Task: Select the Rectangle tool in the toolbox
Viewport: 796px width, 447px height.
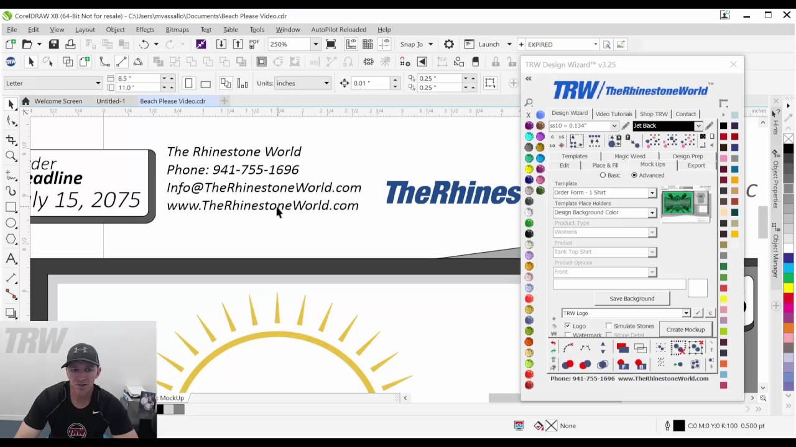Action: (x=11, y=207)
